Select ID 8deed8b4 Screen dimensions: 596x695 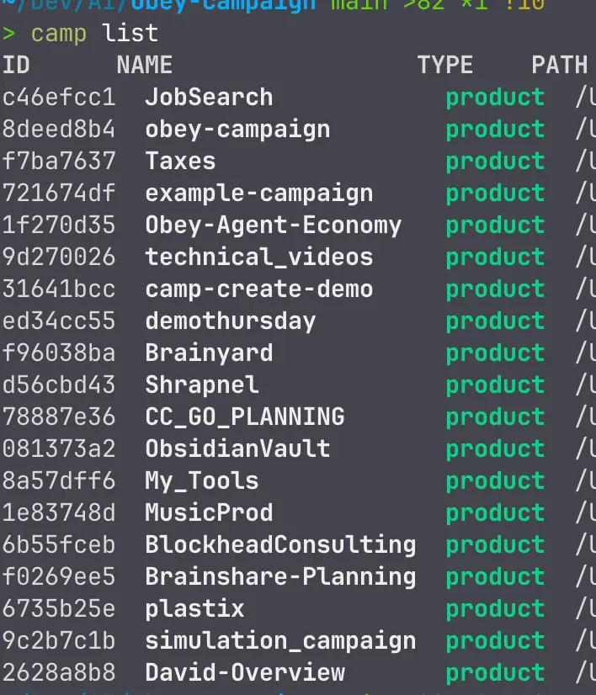[x=59, y=129]
